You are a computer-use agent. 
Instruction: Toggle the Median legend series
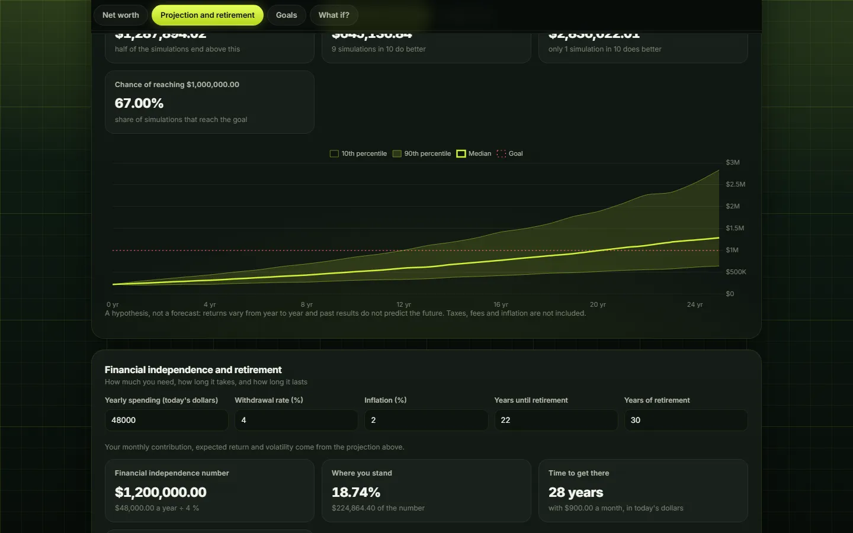click(x=474, y=154)
